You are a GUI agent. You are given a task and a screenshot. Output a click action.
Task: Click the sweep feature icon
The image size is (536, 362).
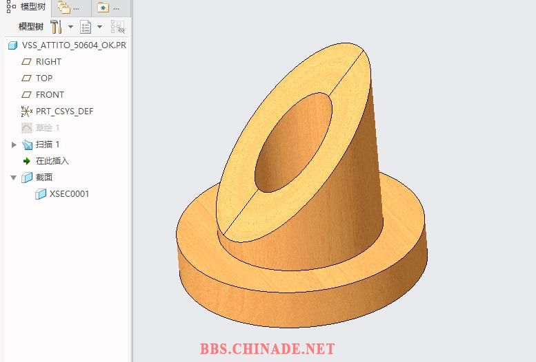pos(27,145)
